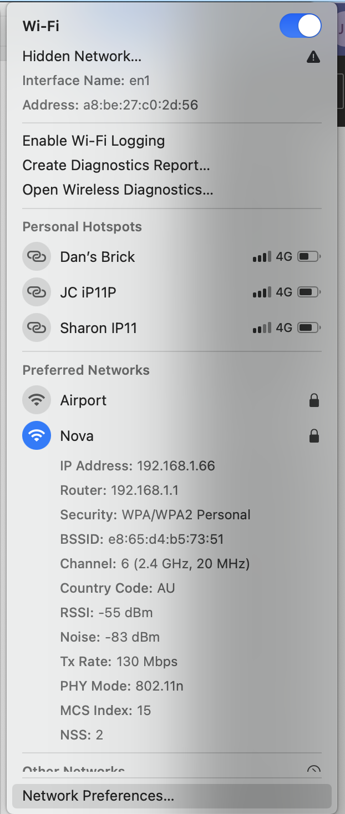Click the warning triangle beside Hidden Network
Screen dimensions: 345x814
click(x=313, y=57)
